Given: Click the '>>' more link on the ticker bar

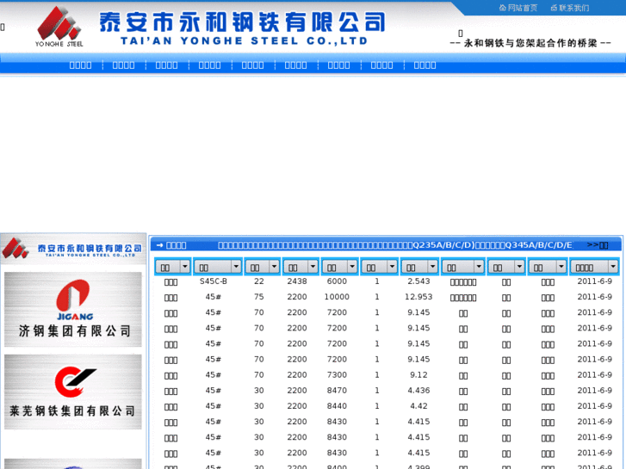Looking at the screenshot, I should pos(598,245).
